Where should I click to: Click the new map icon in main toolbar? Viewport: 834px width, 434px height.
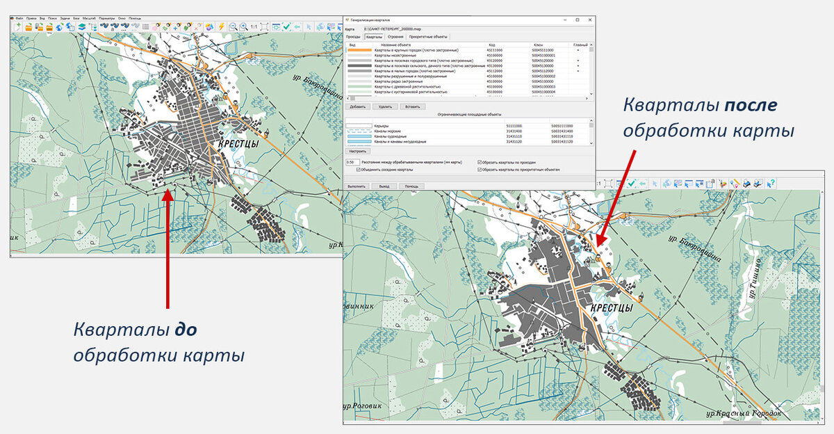(18, 26)
